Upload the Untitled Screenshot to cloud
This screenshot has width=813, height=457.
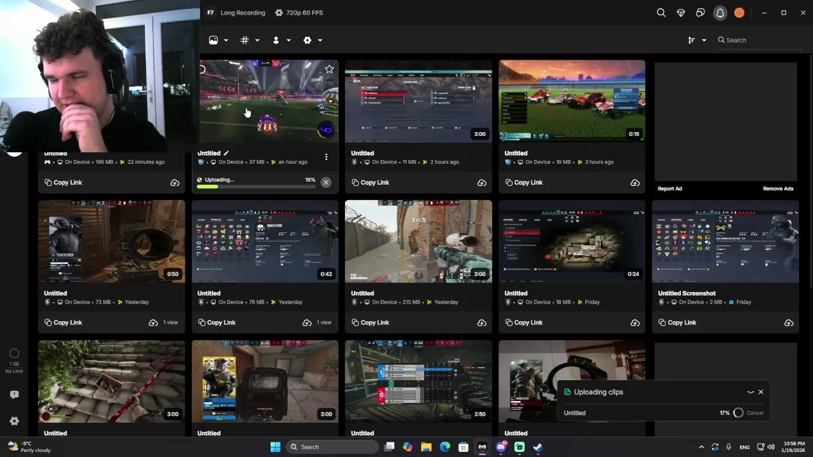[789, 322]
